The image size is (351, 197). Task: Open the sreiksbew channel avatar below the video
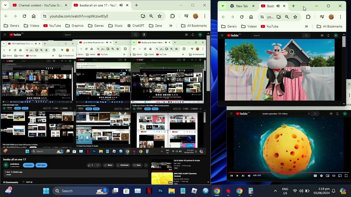pyautogui.click(x=6, y=165)
